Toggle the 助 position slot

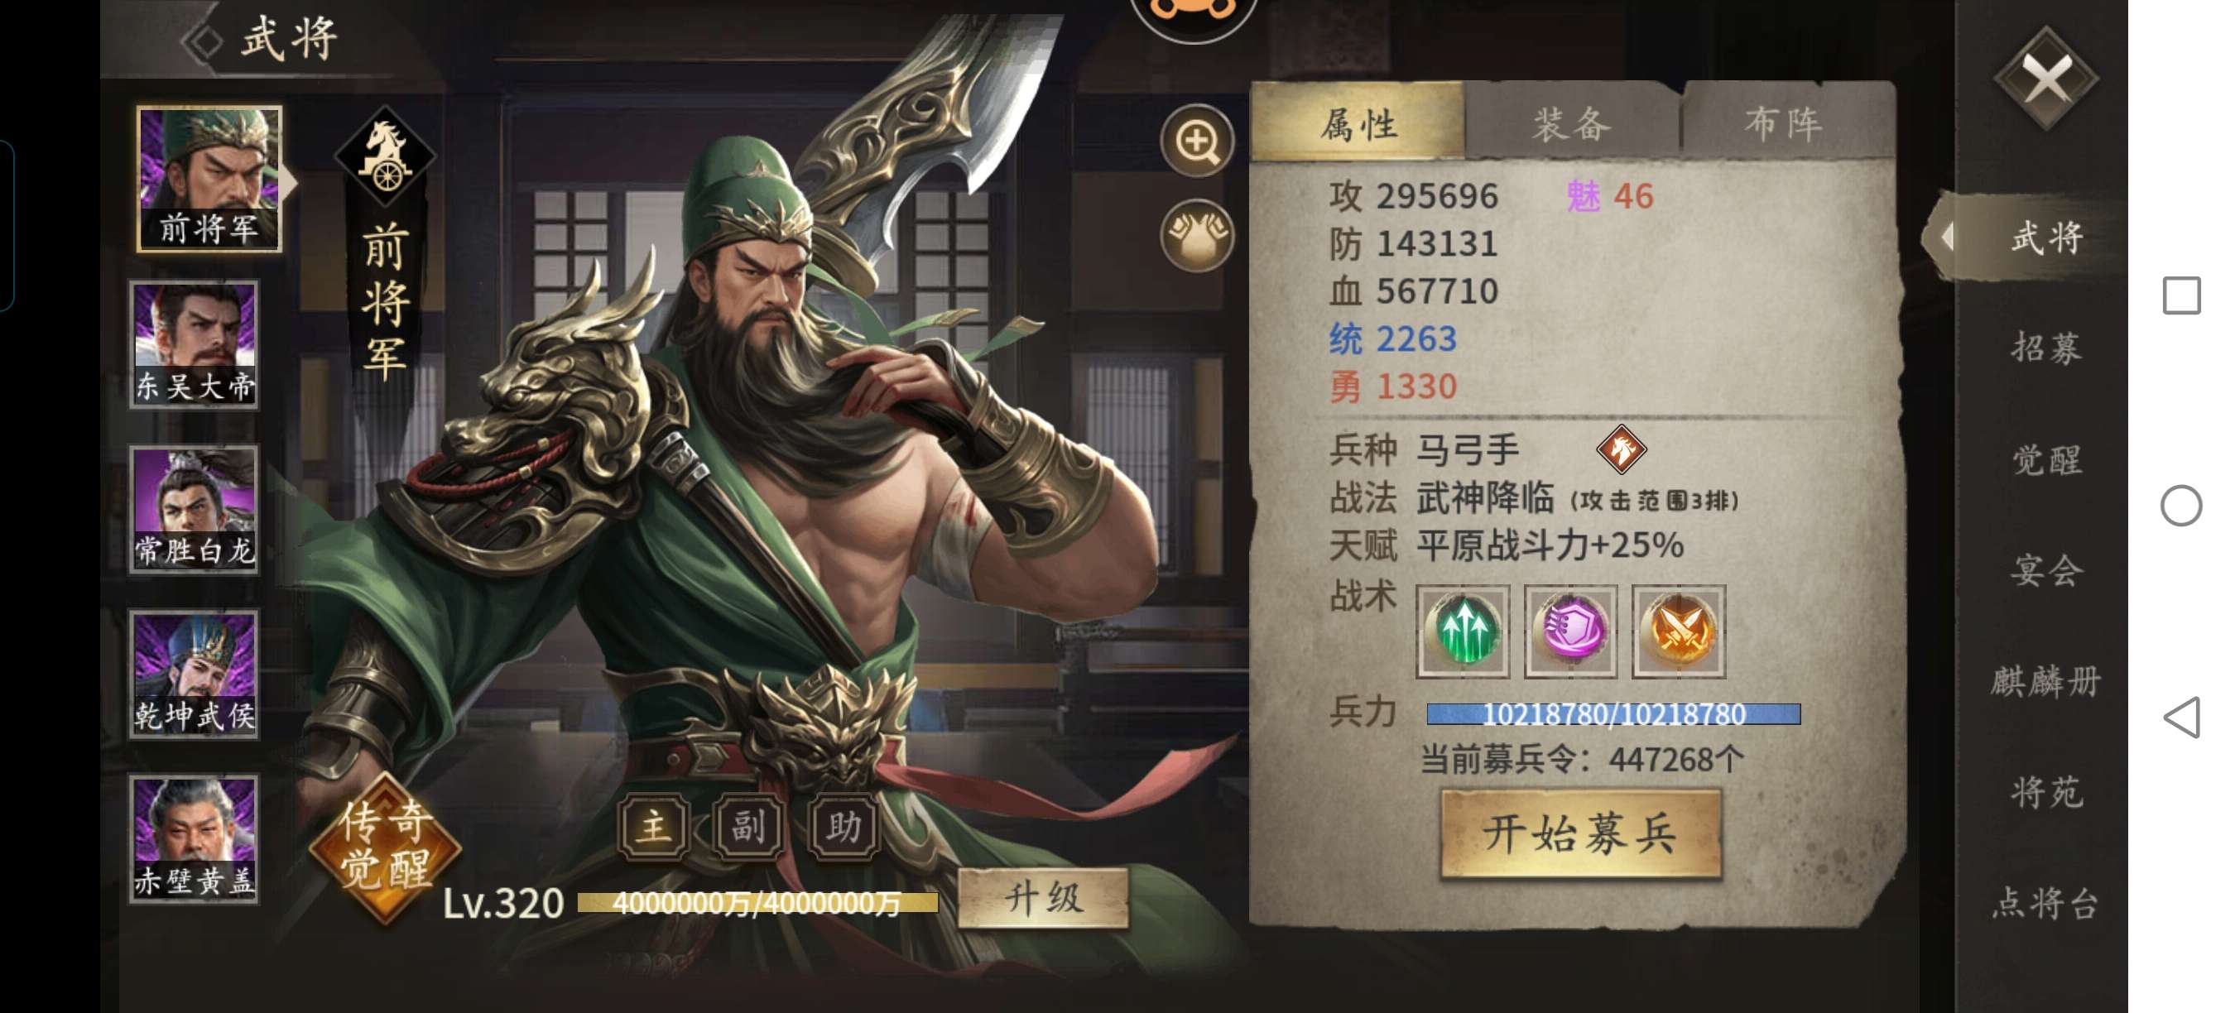point(844,827)
